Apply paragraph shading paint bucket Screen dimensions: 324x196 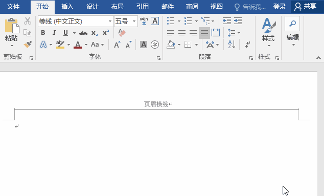coord(171,45)
